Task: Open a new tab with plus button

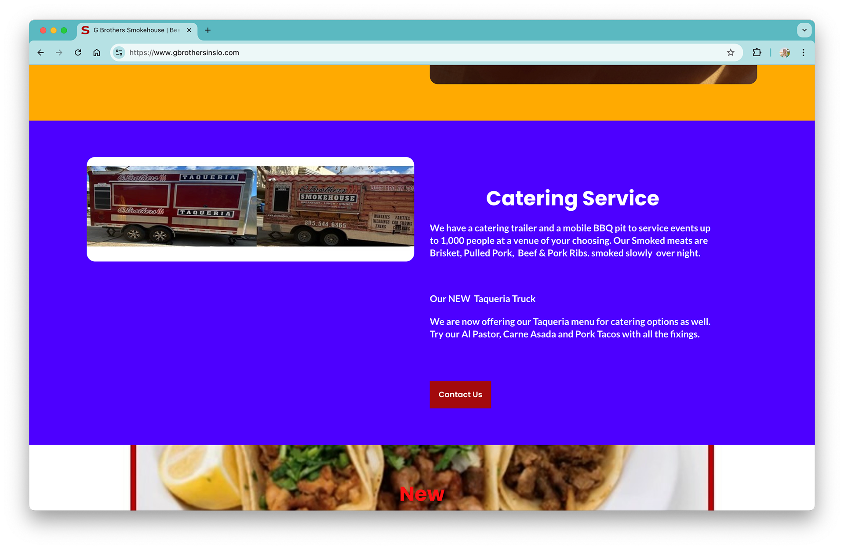Action: tap(208, 30)
